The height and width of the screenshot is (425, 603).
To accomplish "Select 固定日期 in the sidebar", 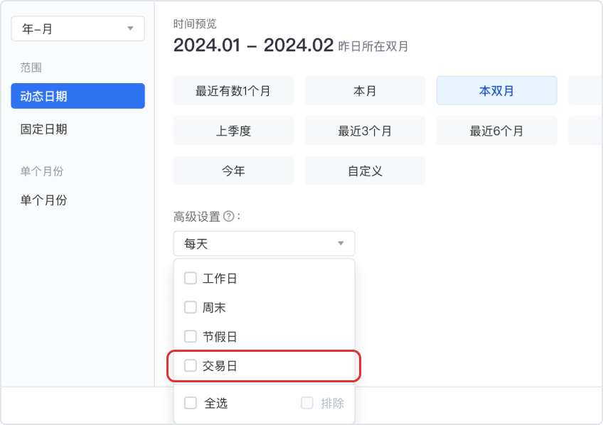I will [x=44, y=129].
